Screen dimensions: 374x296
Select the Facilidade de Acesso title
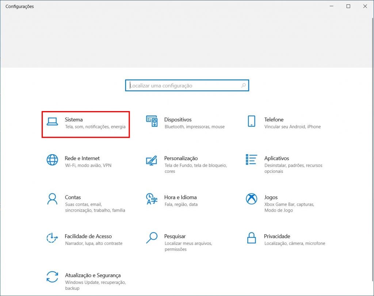[x=88, y=236]
